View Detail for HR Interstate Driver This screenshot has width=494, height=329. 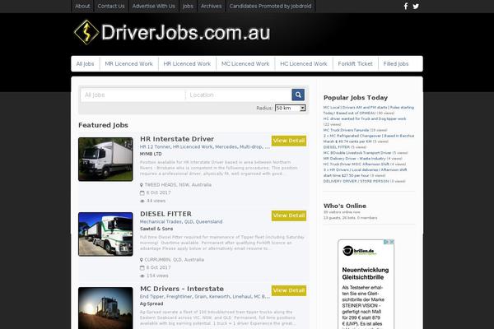pos(289,141)
